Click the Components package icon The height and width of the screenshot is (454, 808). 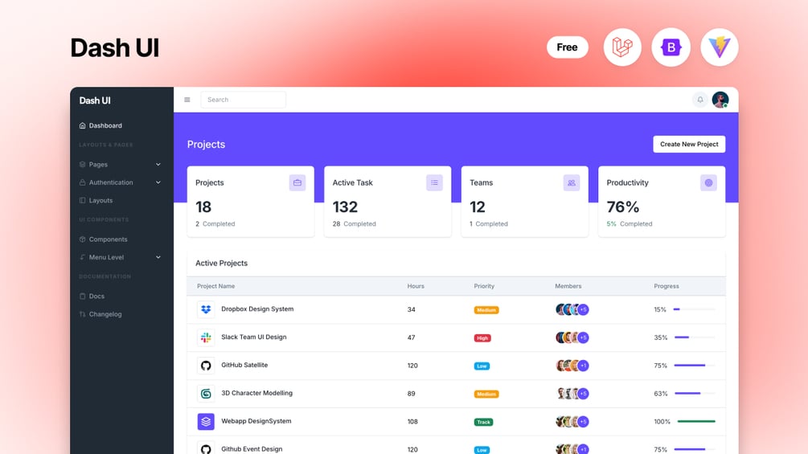point(83,239)
